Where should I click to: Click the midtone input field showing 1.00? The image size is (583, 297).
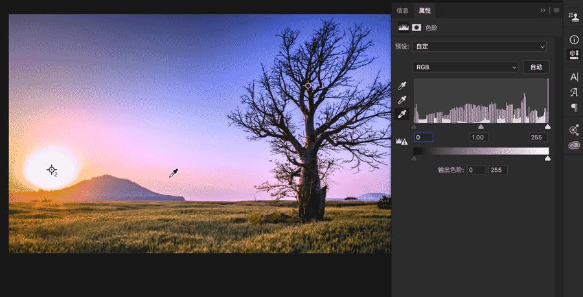tap(479, 137)
